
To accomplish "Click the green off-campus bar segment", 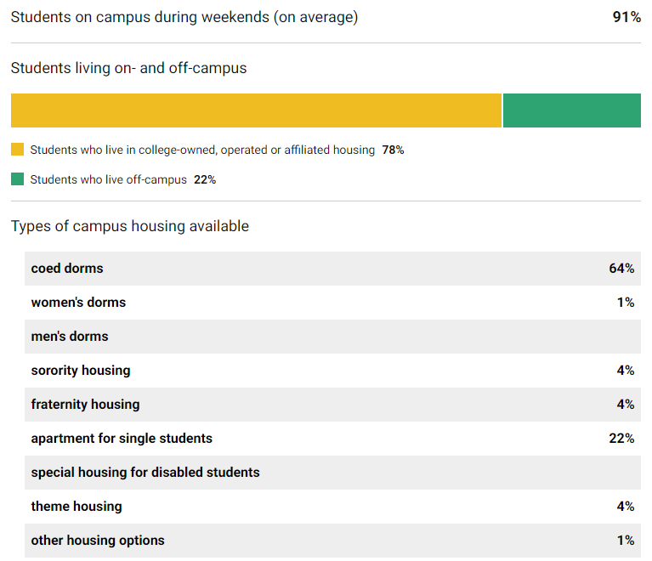I will pyautogui.click(x=571, y=110).
